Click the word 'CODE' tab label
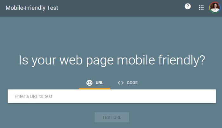The height and width of the screenshot is (128, 222). (132, 83)
